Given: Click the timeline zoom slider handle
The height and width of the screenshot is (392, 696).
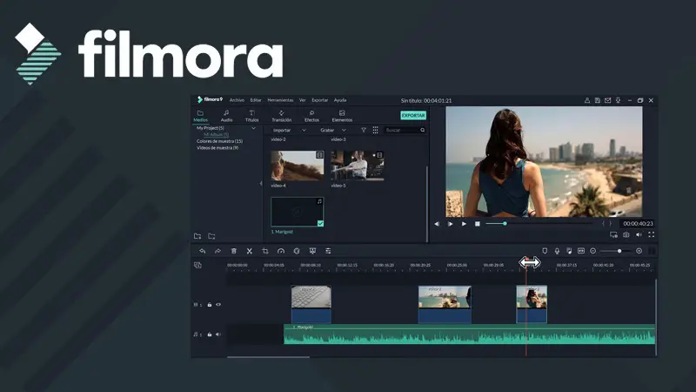Looking at the screenshot, I should (619, 251).
